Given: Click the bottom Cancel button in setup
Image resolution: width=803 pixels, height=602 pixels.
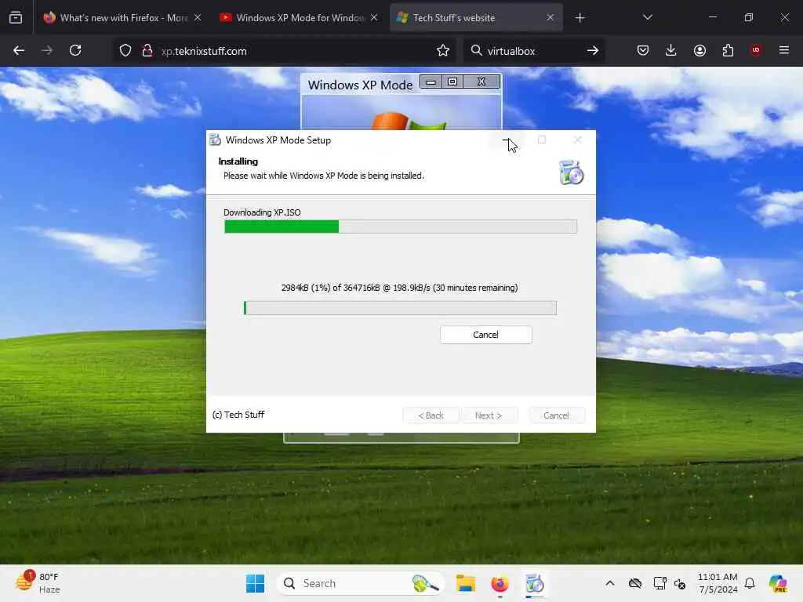Looking at the screenshot, I should 556,415.
